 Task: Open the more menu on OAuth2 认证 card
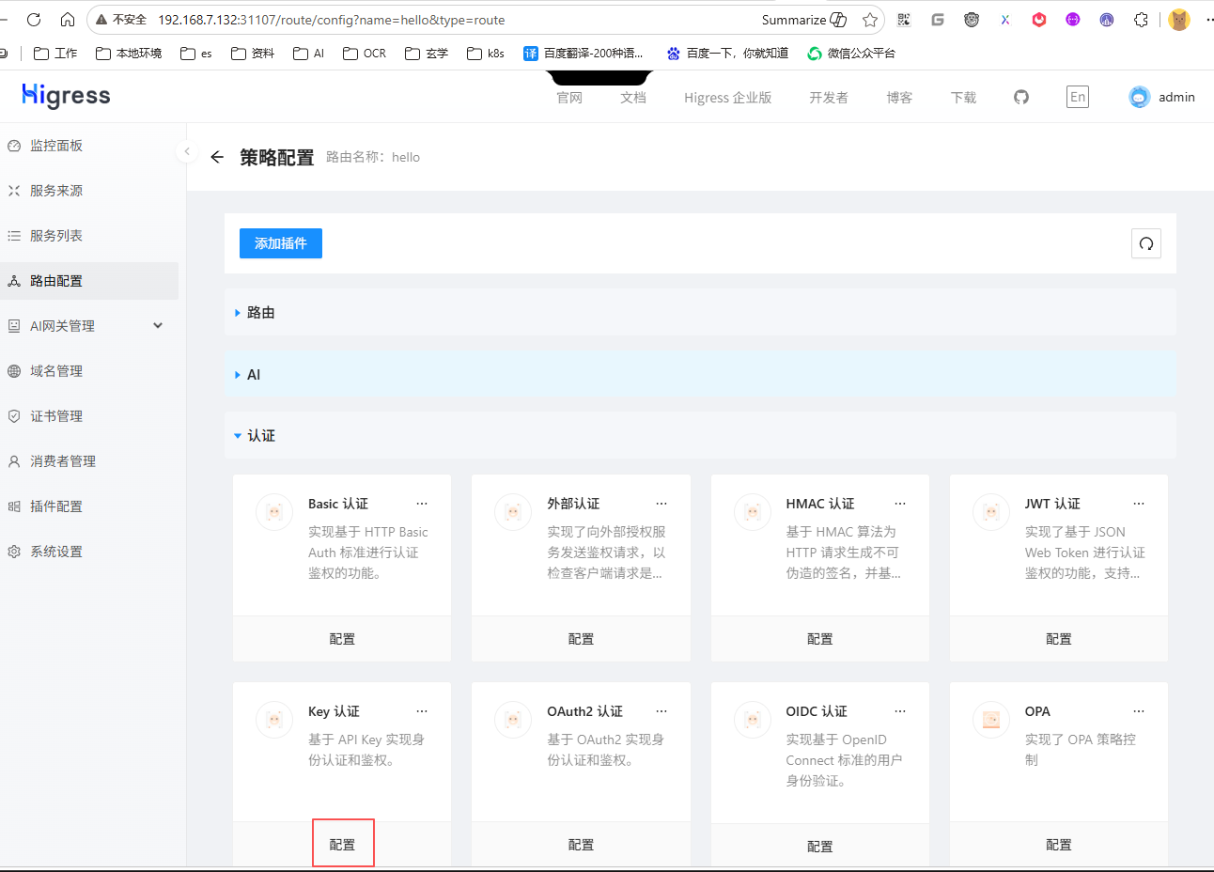point(661,711)
